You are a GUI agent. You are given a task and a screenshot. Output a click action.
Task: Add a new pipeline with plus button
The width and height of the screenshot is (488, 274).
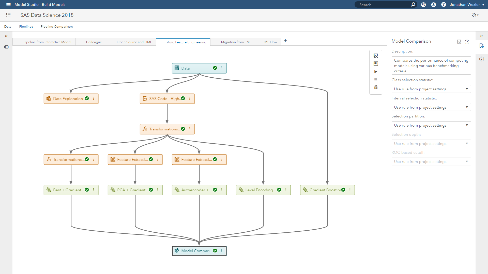pos(285,41)
